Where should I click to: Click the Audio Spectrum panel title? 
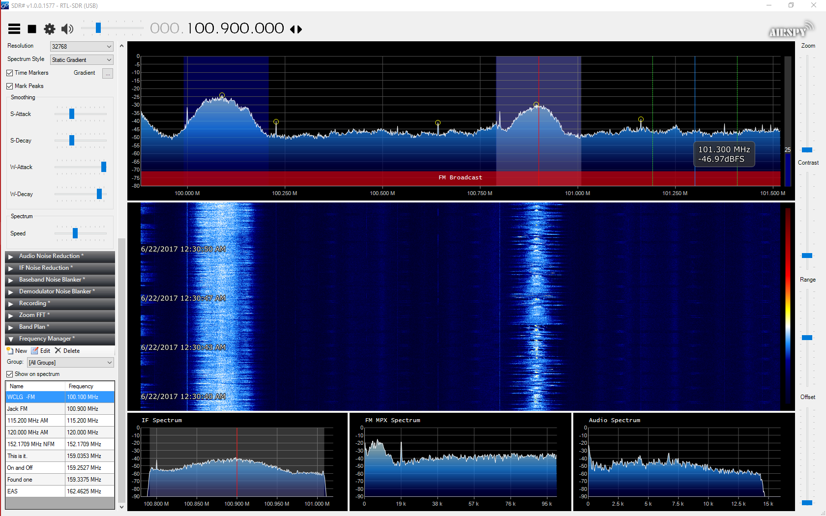click(x=615, y=420)
